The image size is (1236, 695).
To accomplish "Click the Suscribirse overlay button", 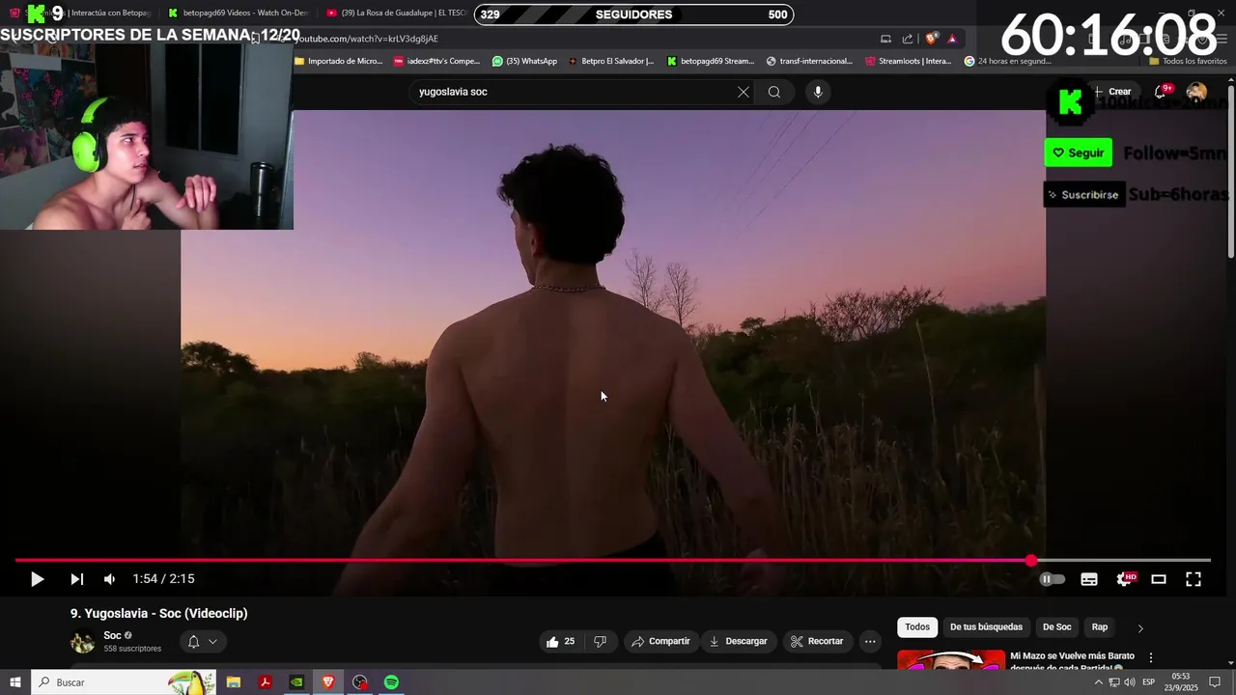I will point(1084,194).
